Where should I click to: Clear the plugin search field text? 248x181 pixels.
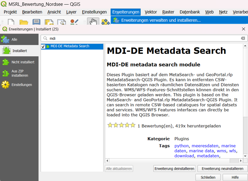[x=243, y=38]
